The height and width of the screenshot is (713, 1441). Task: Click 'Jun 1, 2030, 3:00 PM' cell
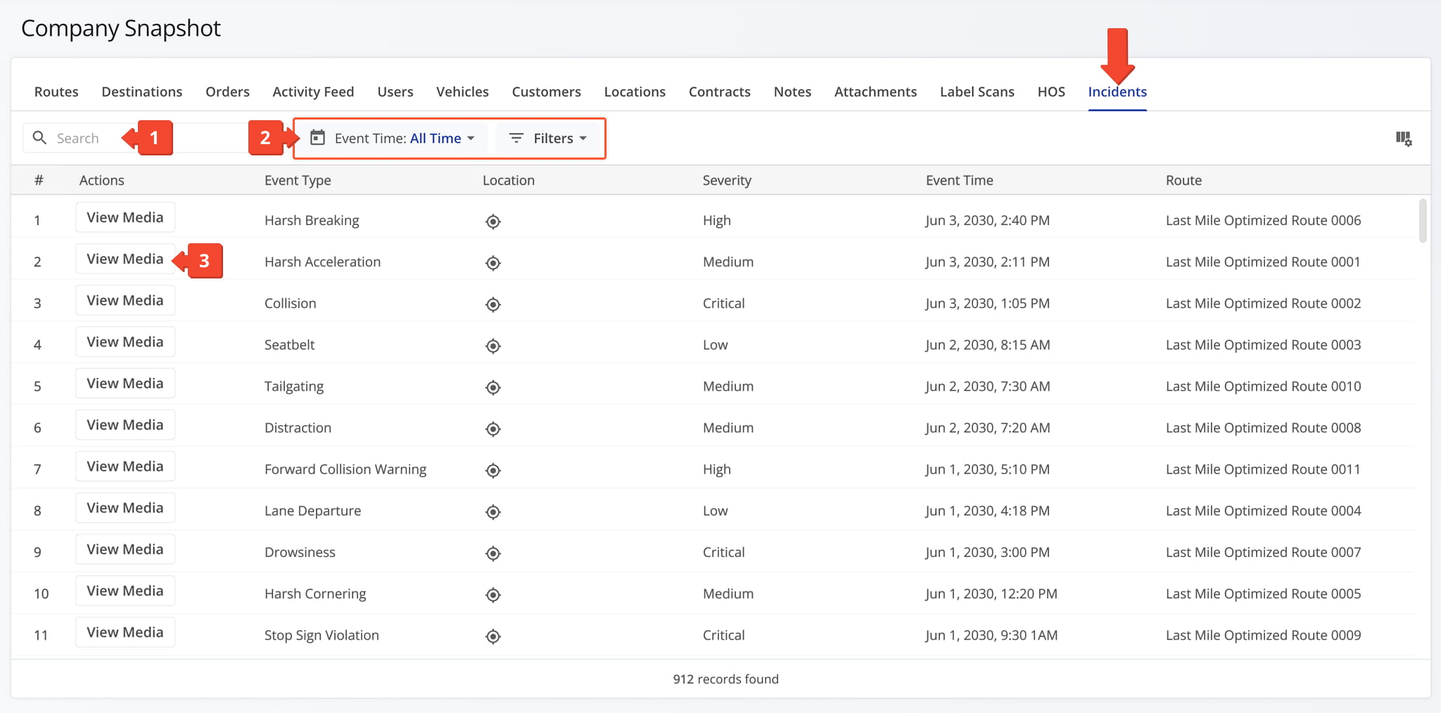click(987, 552)
